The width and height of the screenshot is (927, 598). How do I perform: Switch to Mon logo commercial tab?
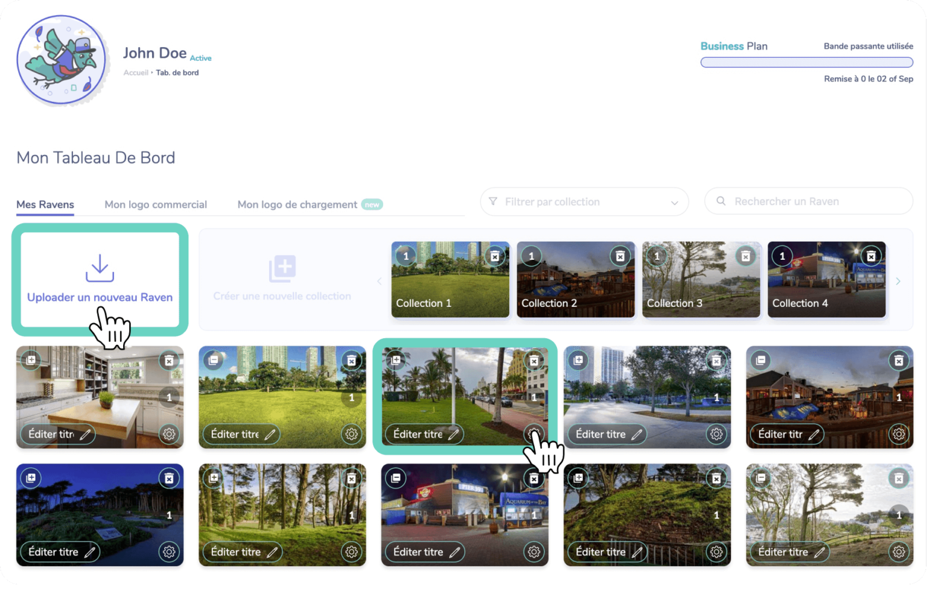(x=155, y=204)
